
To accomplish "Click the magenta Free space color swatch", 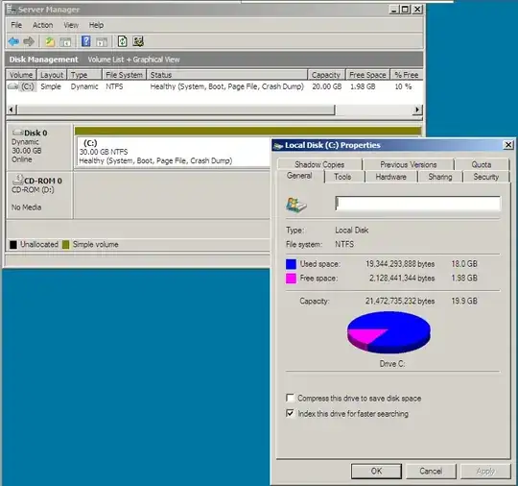I will (291, 279).
